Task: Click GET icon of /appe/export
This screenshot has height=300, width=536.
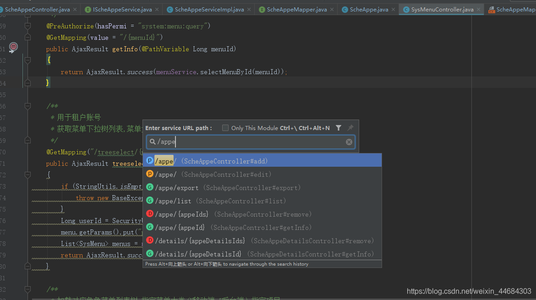Action: tap(150, 187)
